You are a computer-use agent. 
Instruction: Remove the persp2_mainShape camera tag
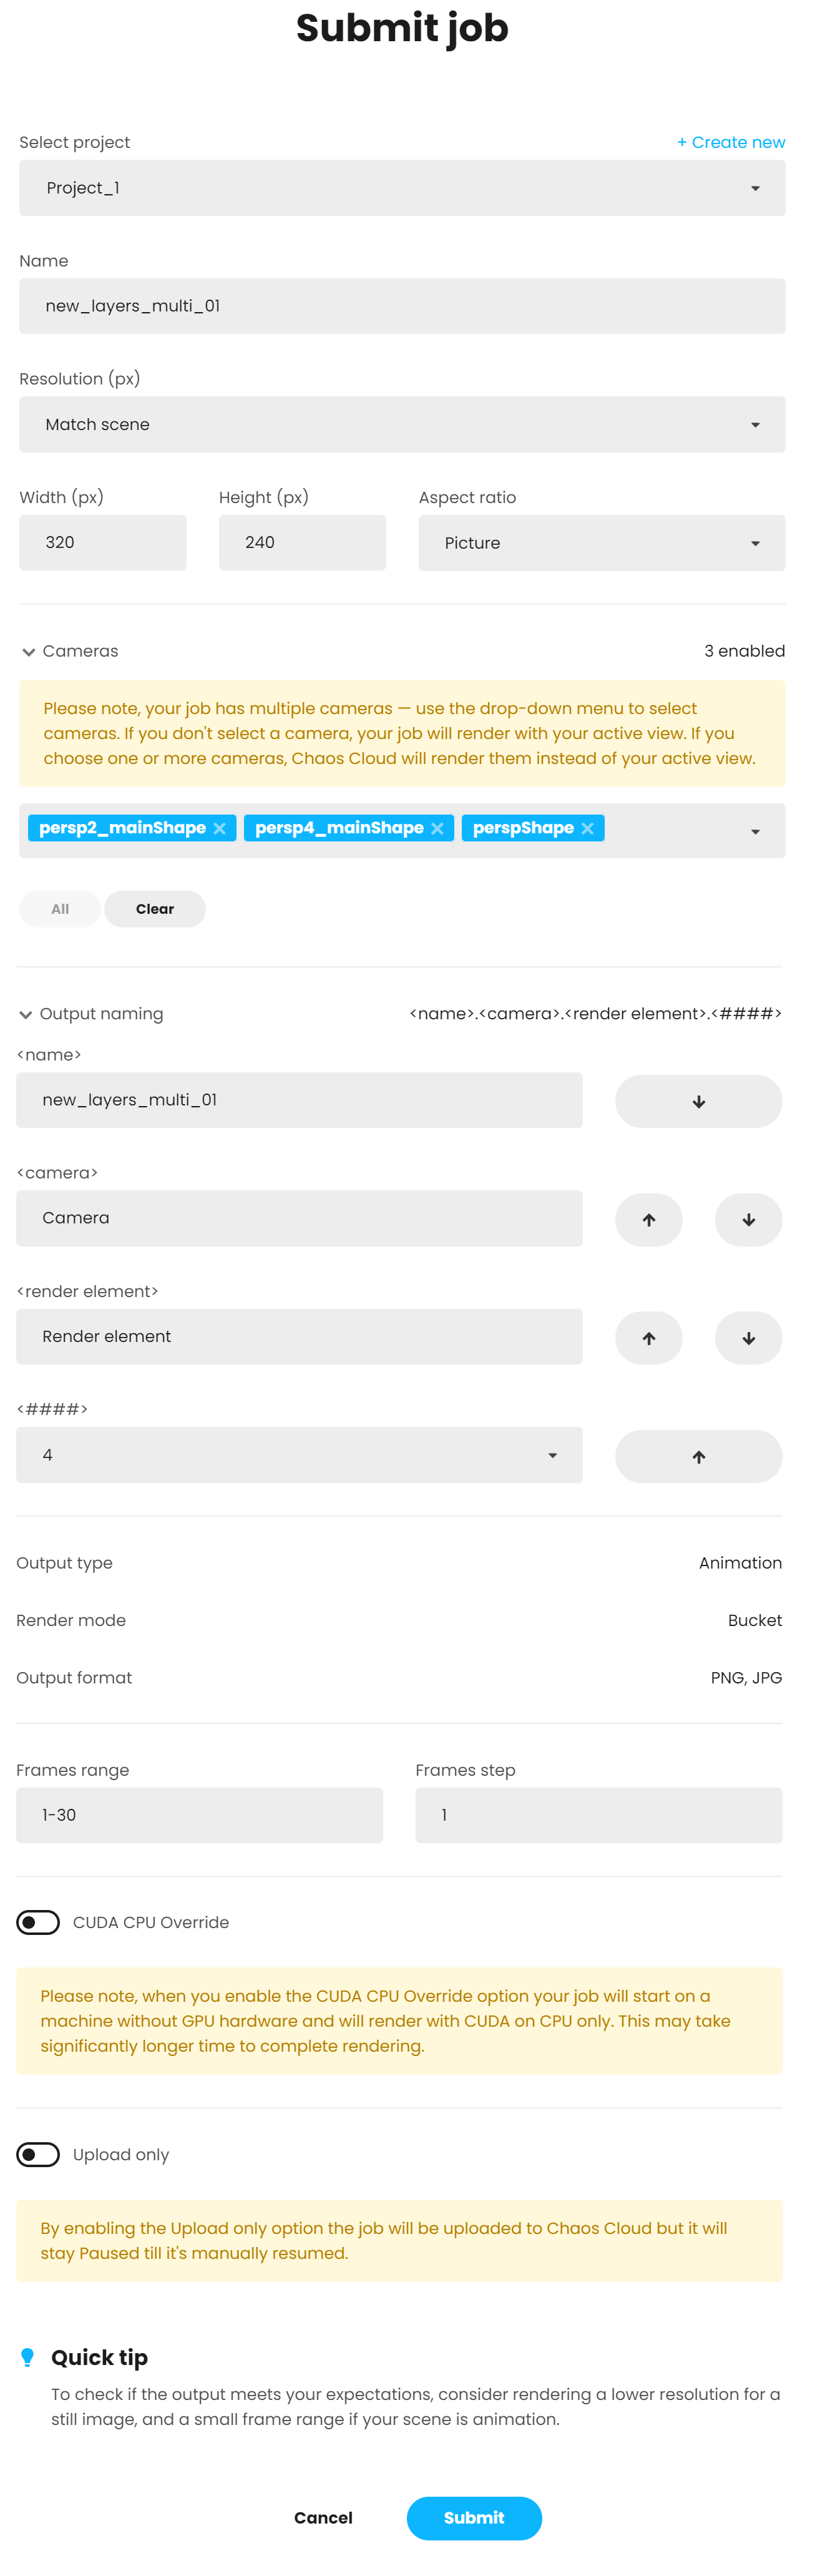(x=219, y=828)
